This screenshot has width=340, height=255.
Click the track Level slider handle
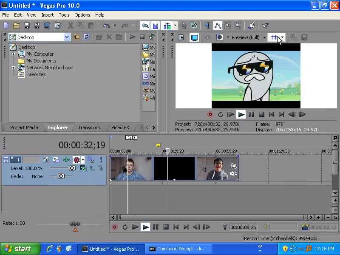72,168
